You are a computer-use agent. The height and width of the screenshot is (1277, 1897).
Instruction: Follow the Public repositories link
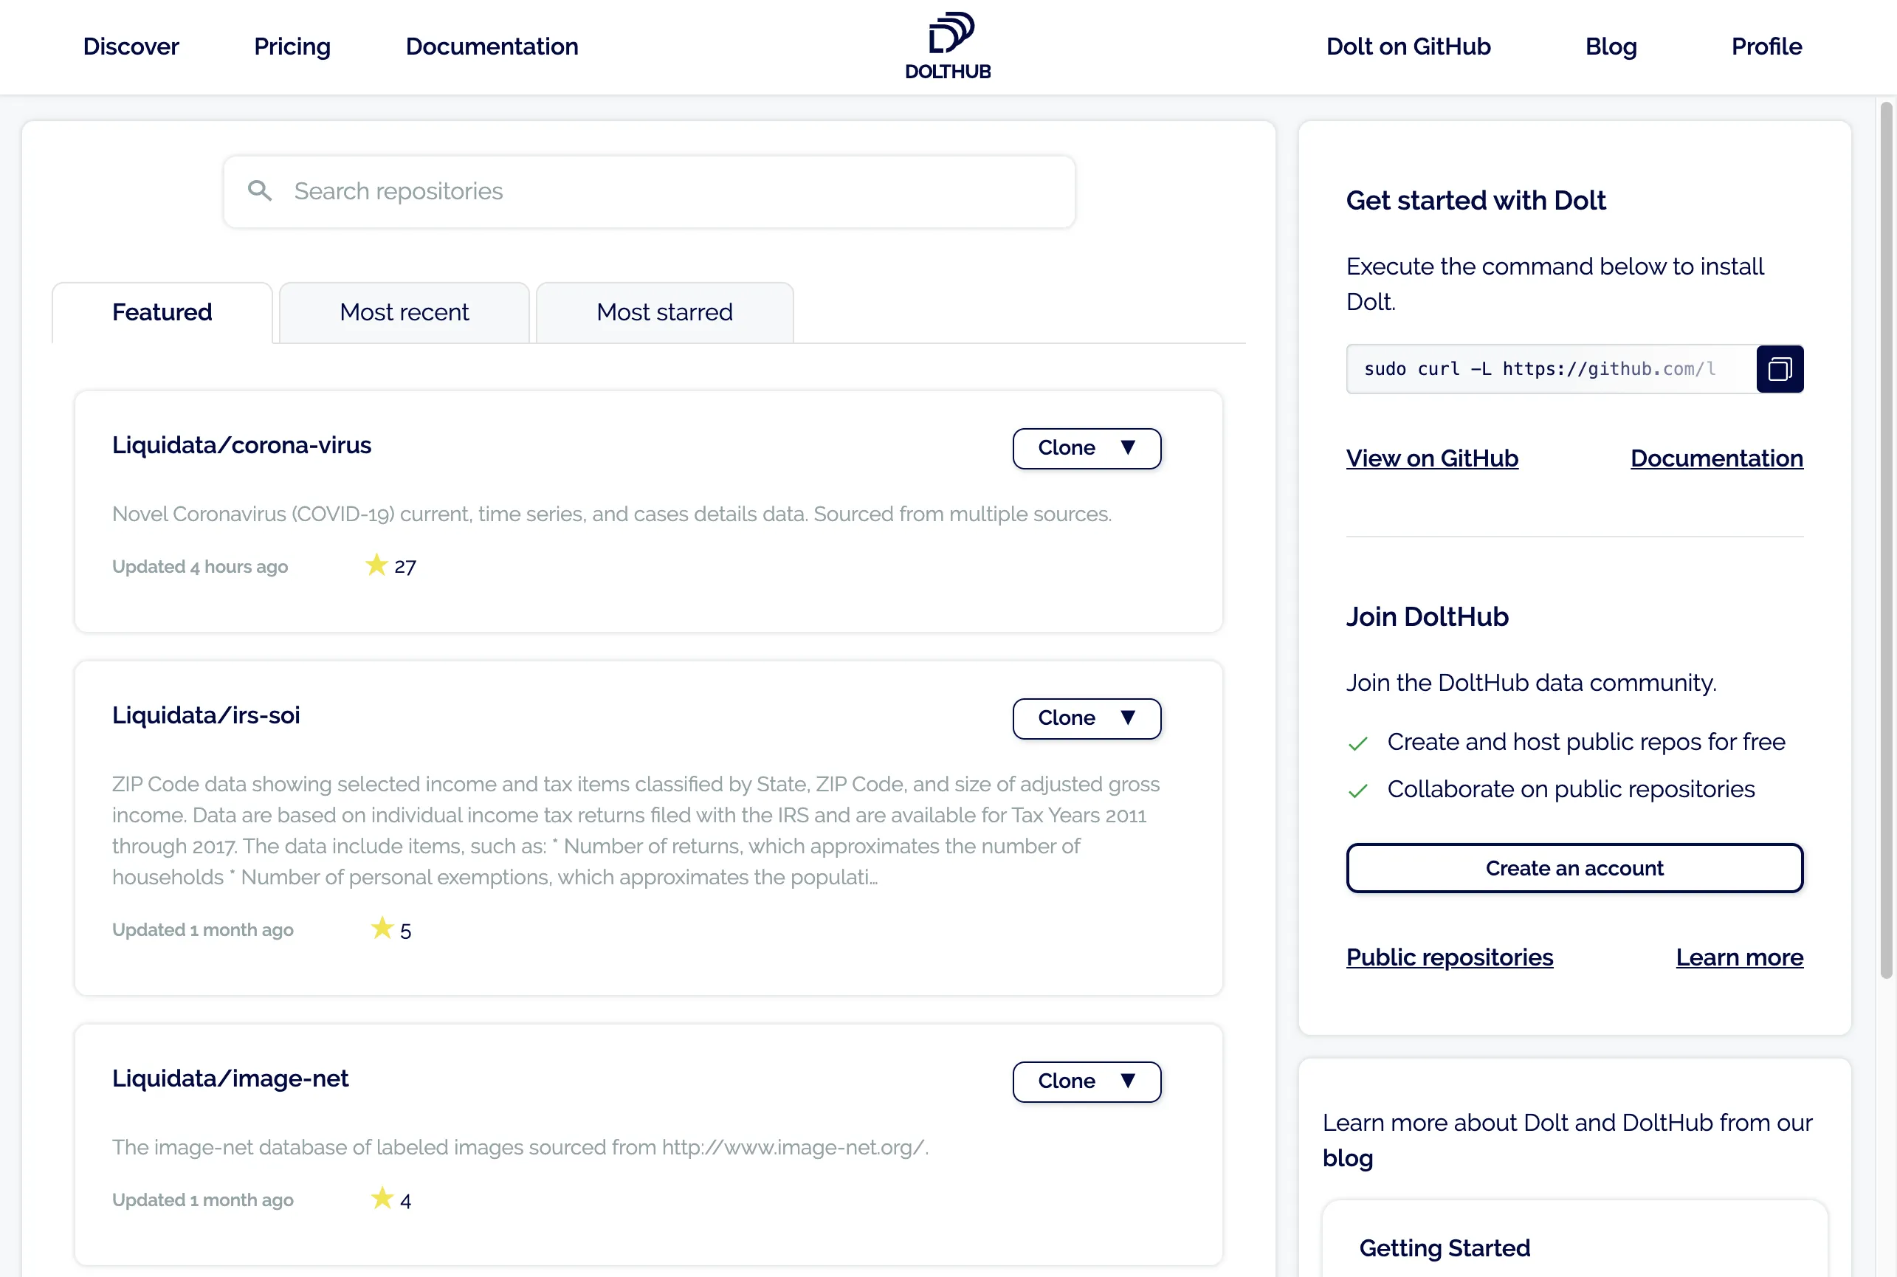tap(1449, 958)
